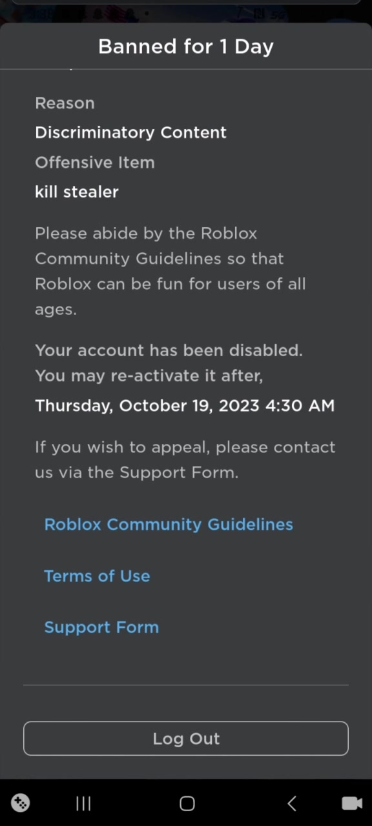The height and width of the screenshot is (826, 372).
Task: Tap the horizontal divider above Log Out
Action: (186, 685)
